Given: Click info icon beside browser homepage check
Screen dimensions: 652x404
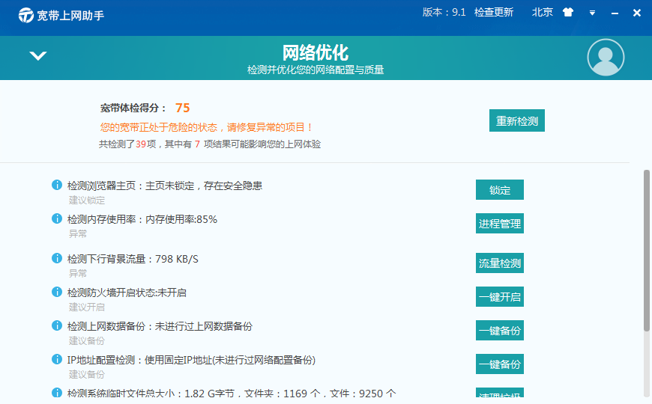Looking at the screenshot, I should click(x=56, y=185).
